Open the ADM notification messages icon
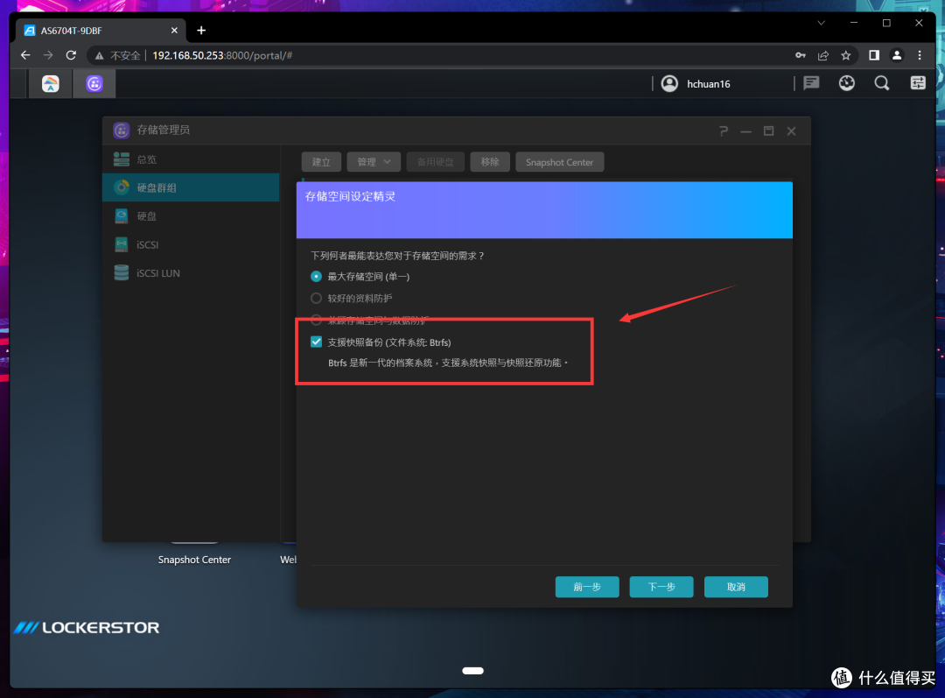 [x=811, y=83]
